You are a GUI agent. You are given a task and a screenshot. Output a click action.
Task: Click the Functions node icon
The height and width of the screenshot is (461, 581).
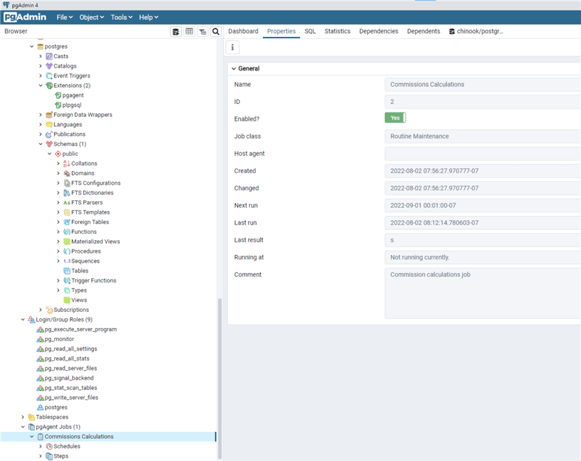pyautogui.click(x=66, y=232)
